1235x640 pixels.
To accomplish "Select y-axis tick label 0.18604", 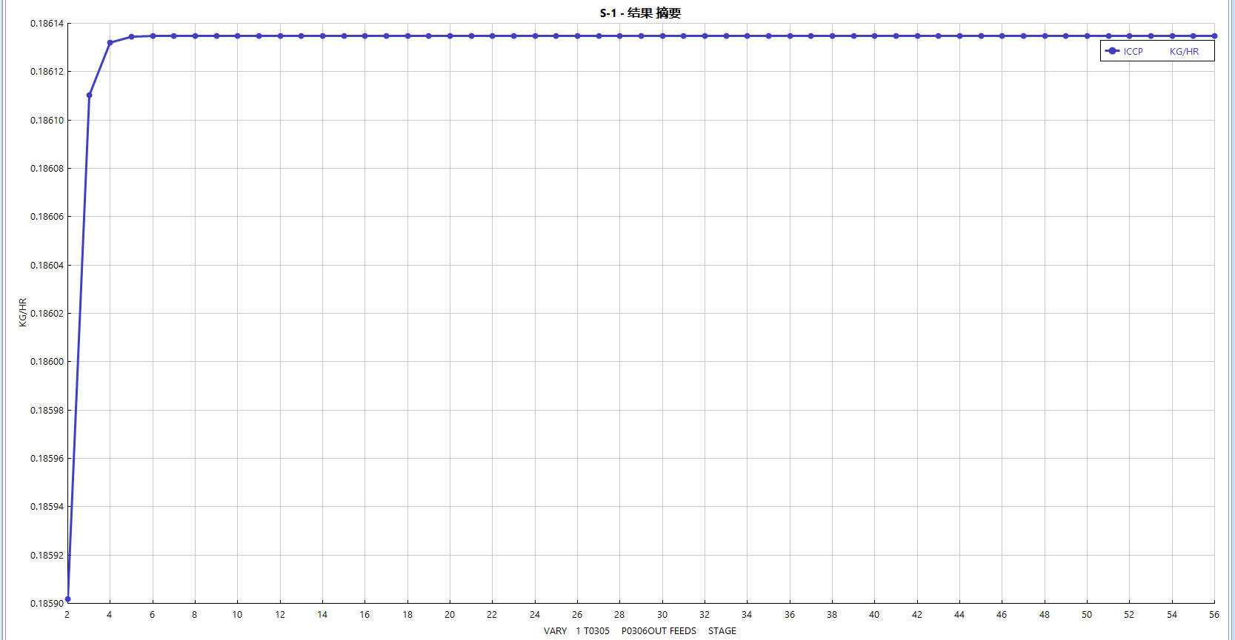I will click(47, 266).
